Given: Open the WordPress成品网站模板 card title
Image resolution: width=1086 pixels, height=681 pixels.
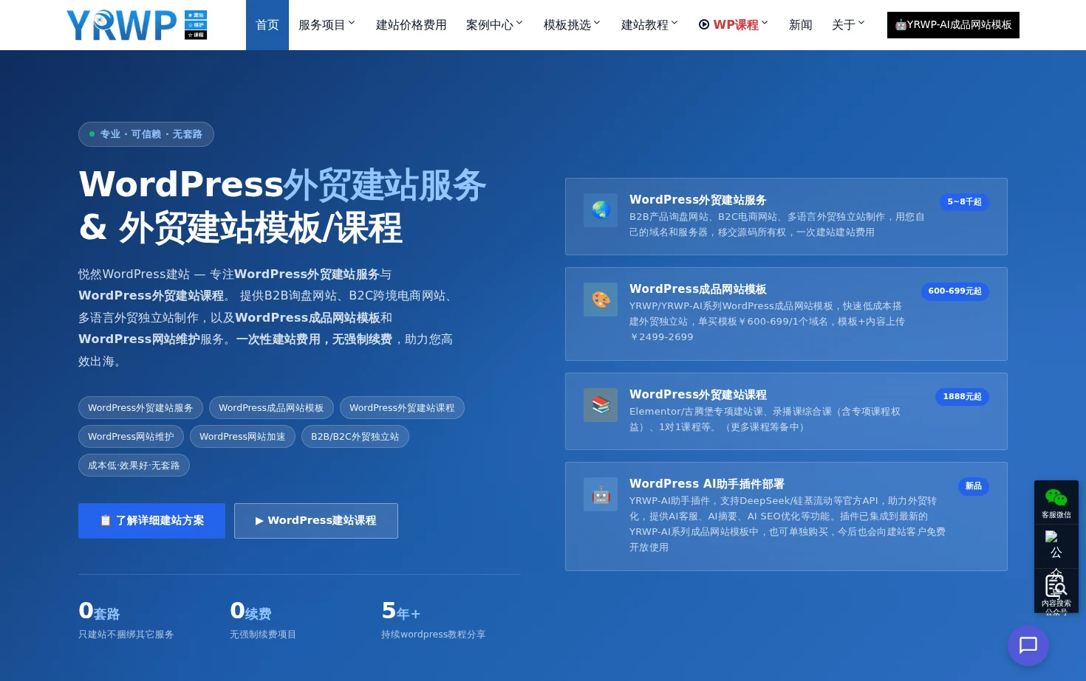Looking at the screenshot, I should pos(698,289).
